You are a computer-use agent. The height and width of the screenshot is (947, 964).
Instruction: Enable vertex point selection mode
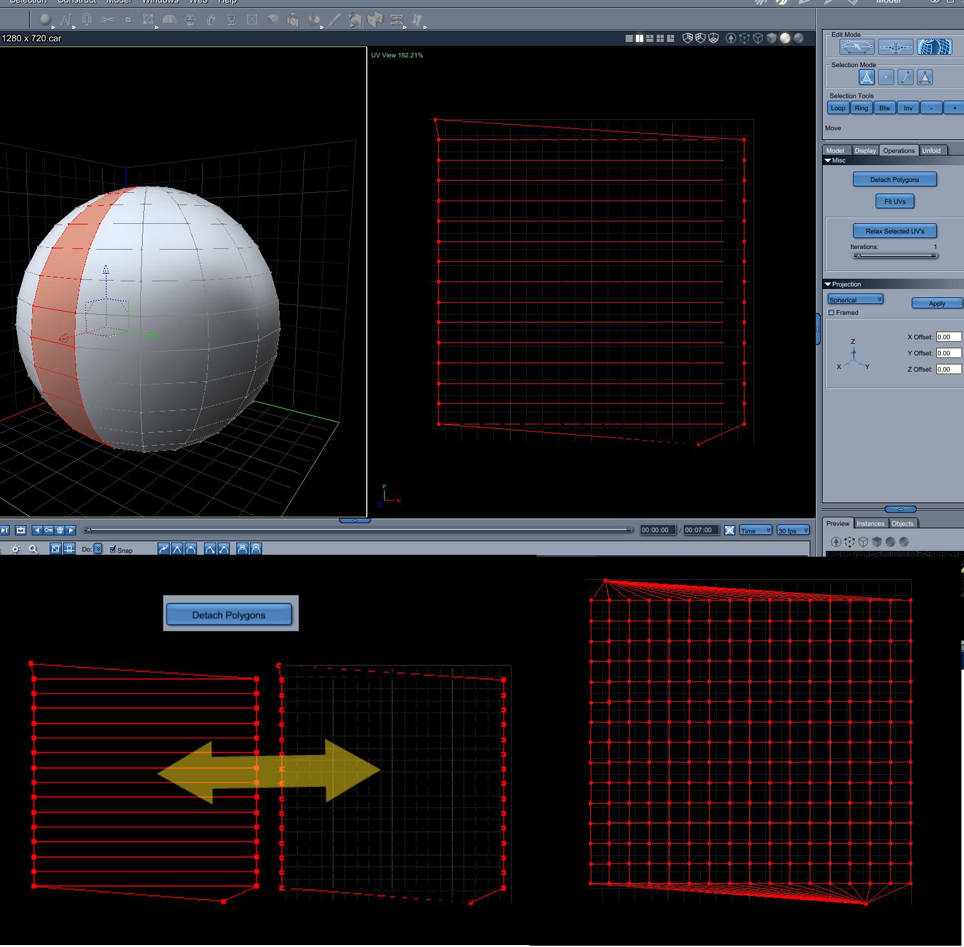point(886,77)
